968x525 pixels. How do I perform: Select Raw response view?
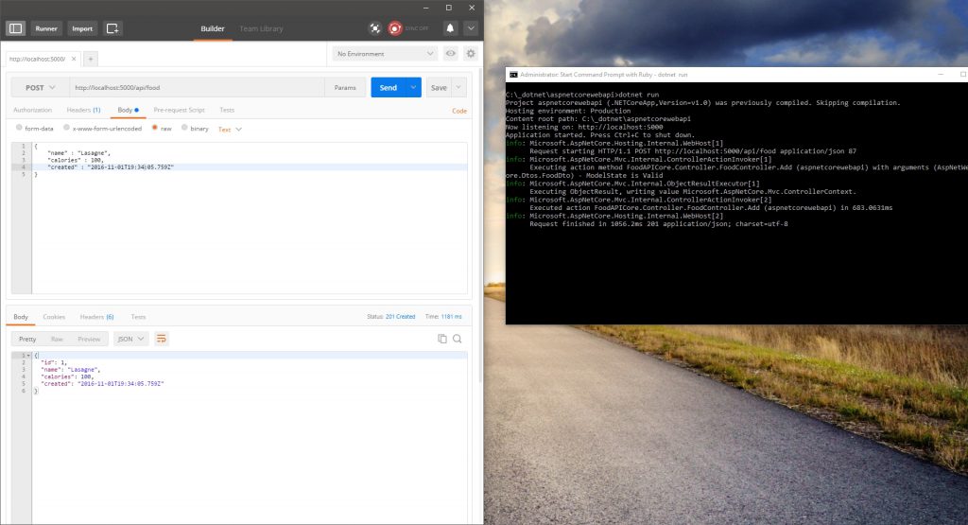57,339
